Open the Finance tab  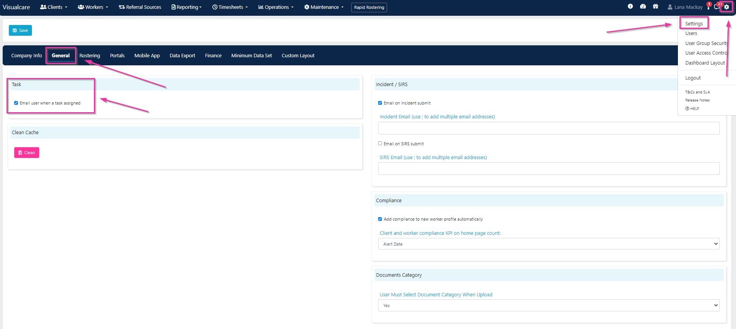pyautogui.click(x=213, y=55)
